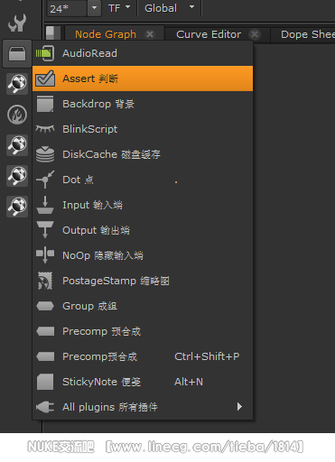Add a StickyNote node
The image size is (335, 462).
point(143,382)
